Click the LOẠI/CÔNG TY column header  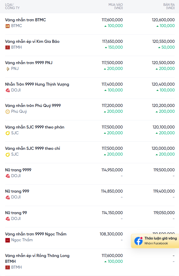click(x=12, y=6)
